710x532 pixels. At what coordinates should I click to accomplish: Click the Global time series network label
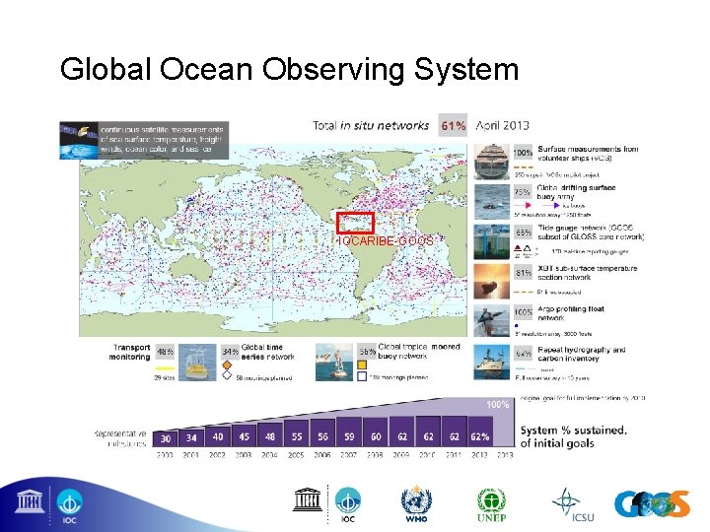pos(267,352)
